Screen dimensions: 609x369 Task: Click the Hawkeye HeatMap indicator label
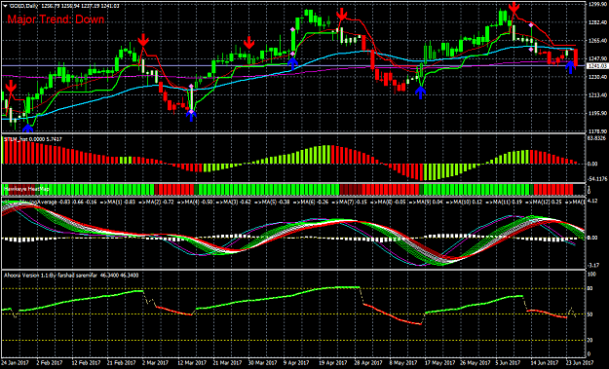coord(26,189)
